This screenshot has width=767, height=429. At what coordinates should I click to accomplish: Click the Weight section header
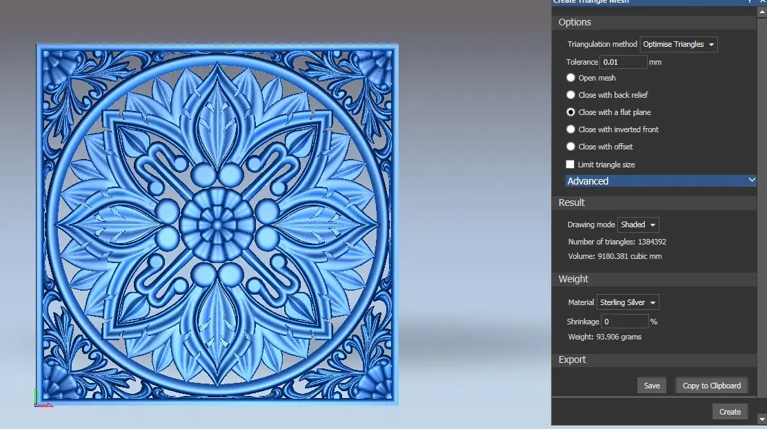click(654, 279)
